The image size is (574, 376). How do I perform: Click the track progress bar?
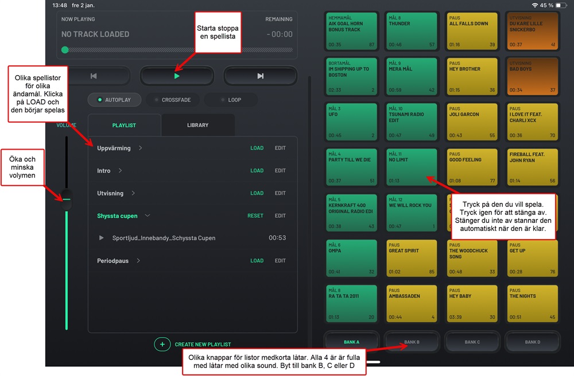click(178, 50)
